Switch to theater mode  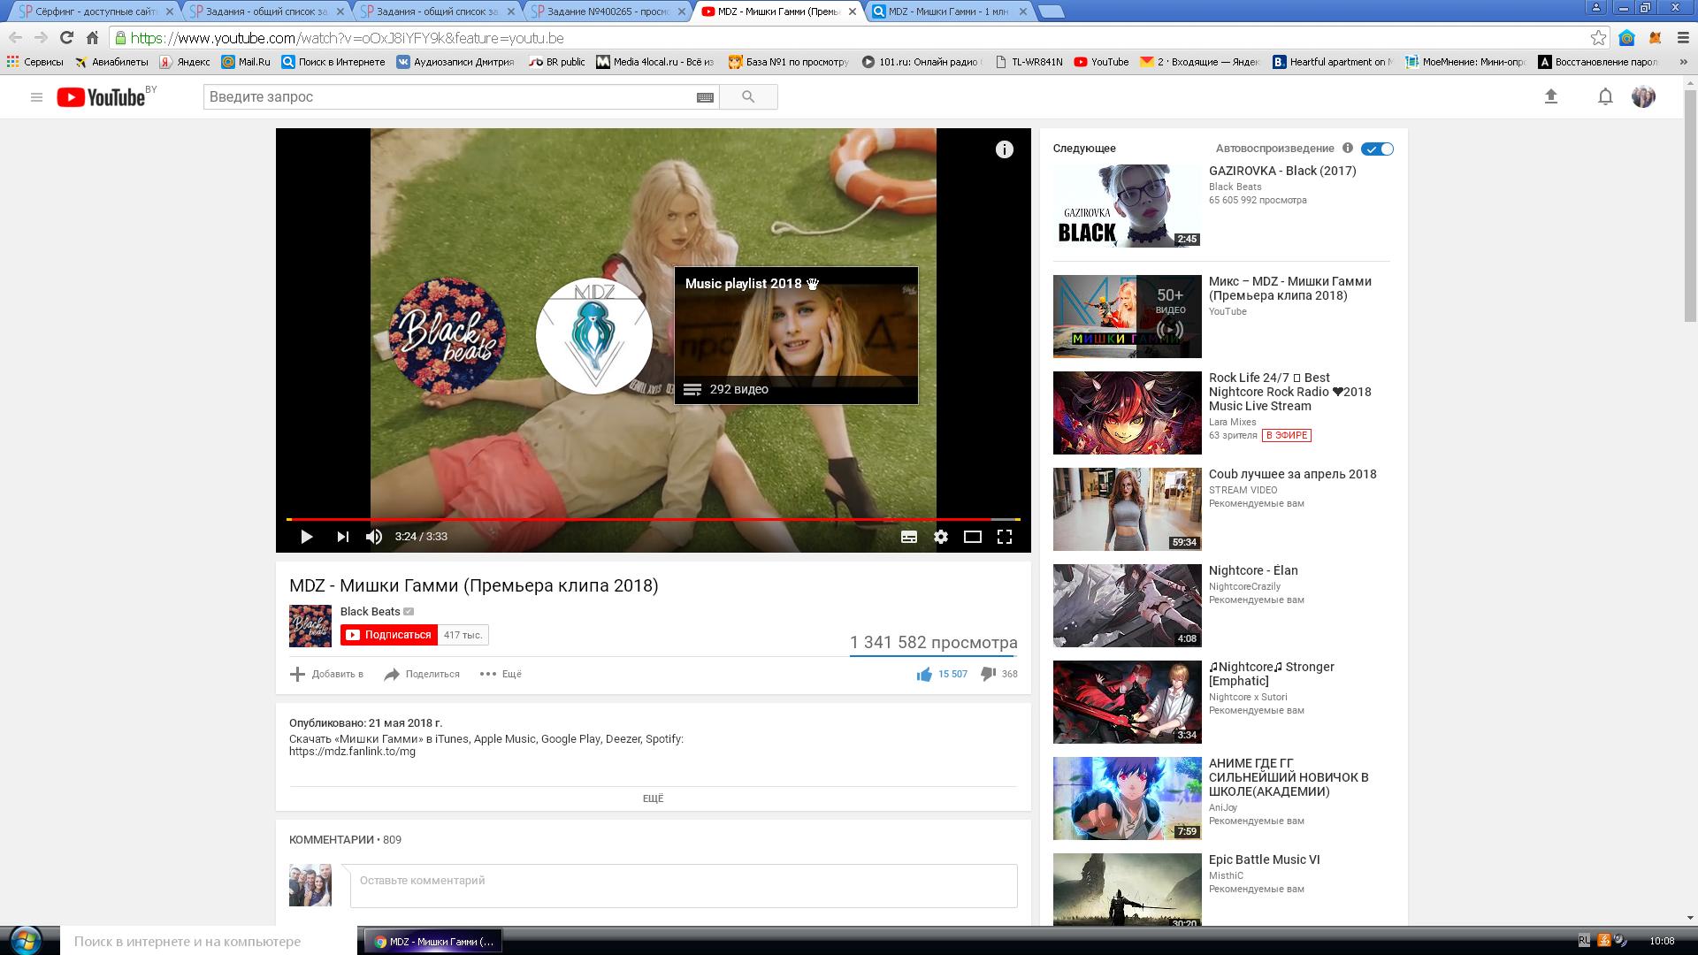tap(973, 537)
